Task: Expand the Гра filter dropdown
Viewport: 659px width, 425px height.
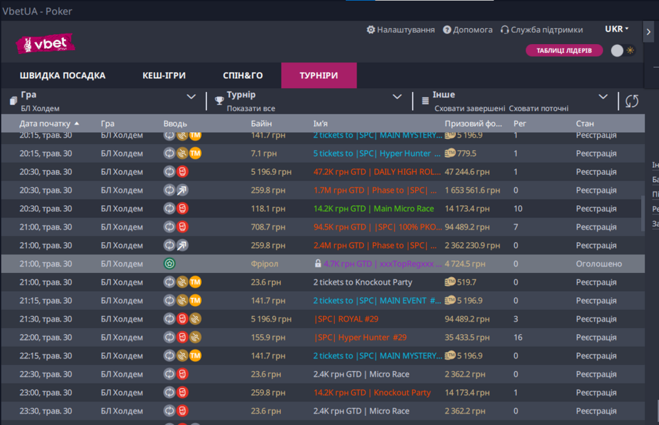Action: pyautogui.click(x=191, y=97)
